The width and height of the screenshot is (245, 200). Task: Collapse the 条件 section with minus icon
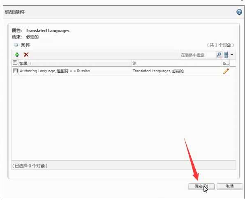[x=16, y=45]
